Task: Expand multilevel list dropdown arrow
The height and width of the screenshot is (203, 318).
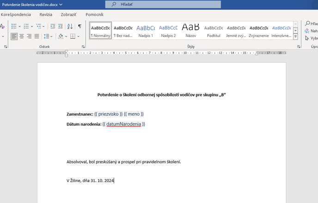Action: tap(43, 26)
